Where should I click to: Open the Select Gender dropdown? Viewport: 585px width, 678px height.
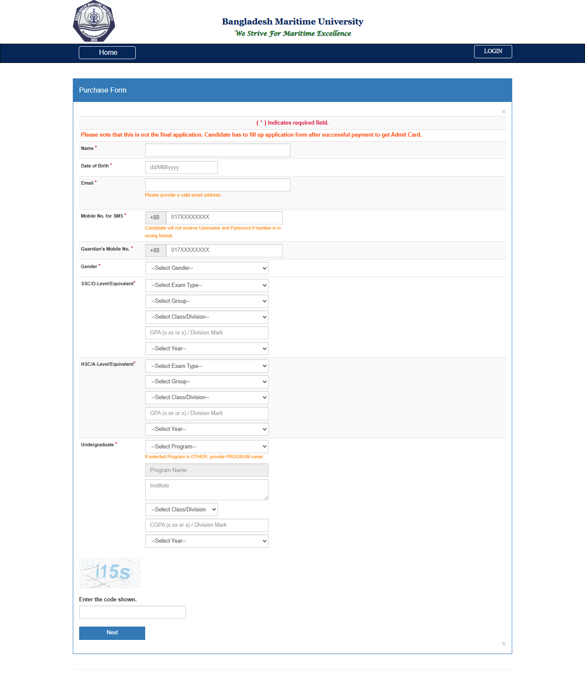(206, 268)
